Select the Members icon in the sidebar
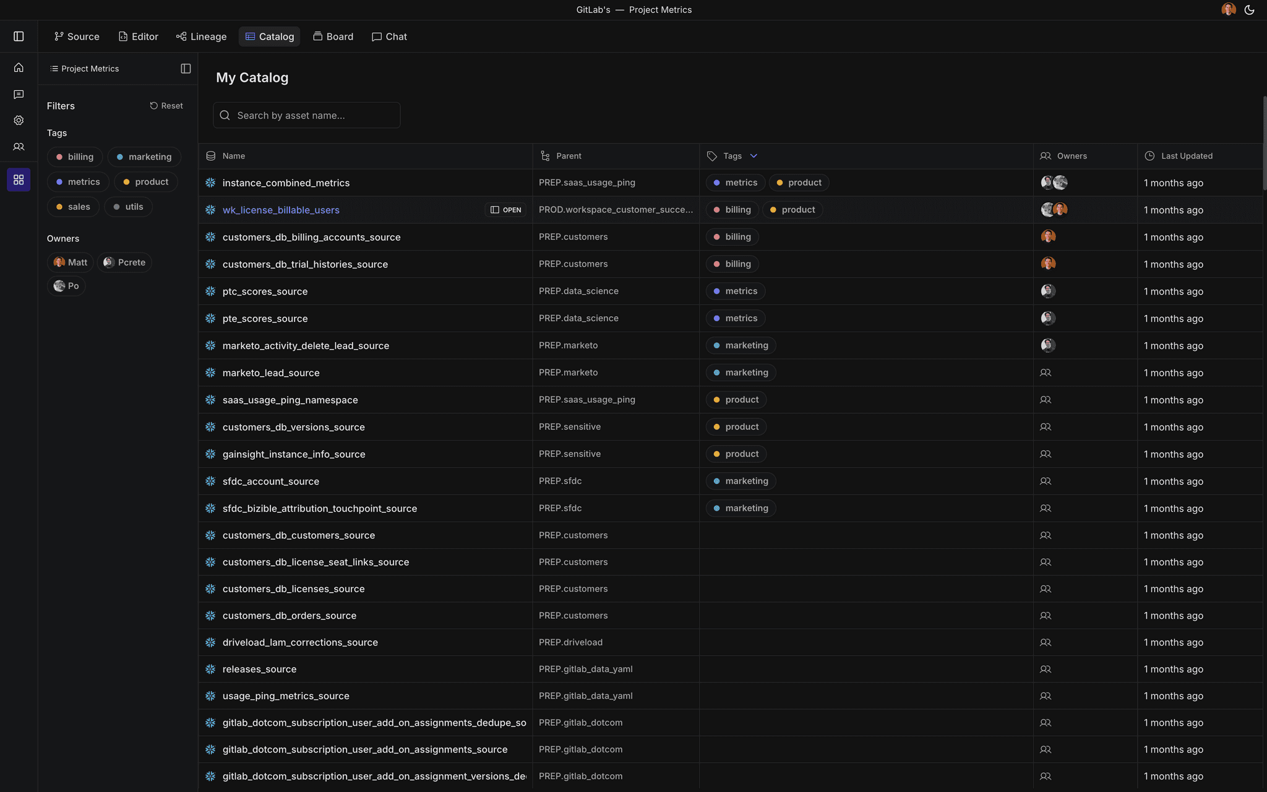 [x=19, y=147]
